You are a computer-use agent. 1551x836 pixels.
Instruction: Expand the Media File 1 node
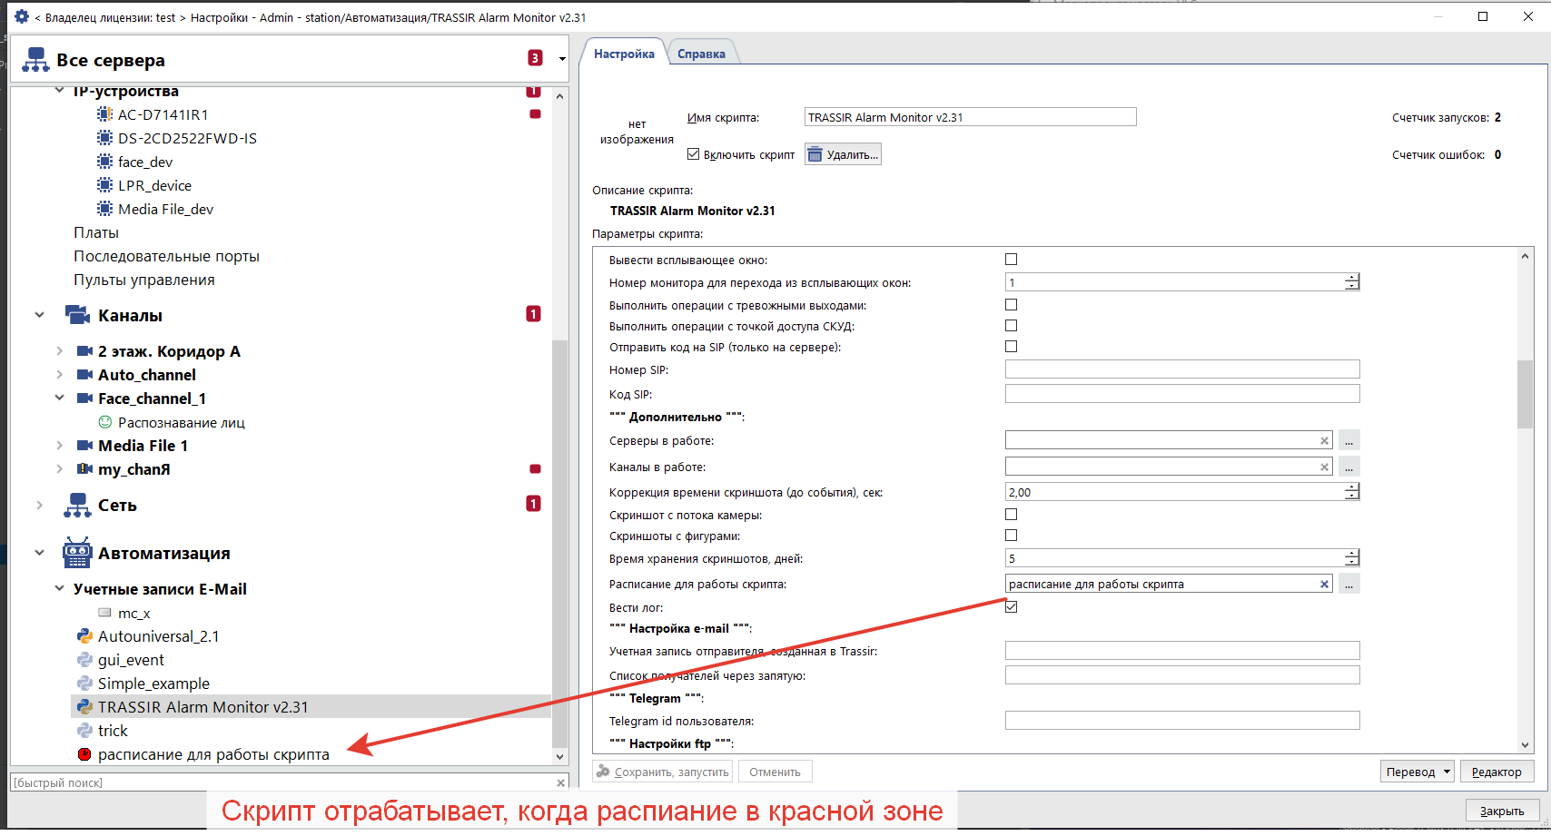[59, 446]
